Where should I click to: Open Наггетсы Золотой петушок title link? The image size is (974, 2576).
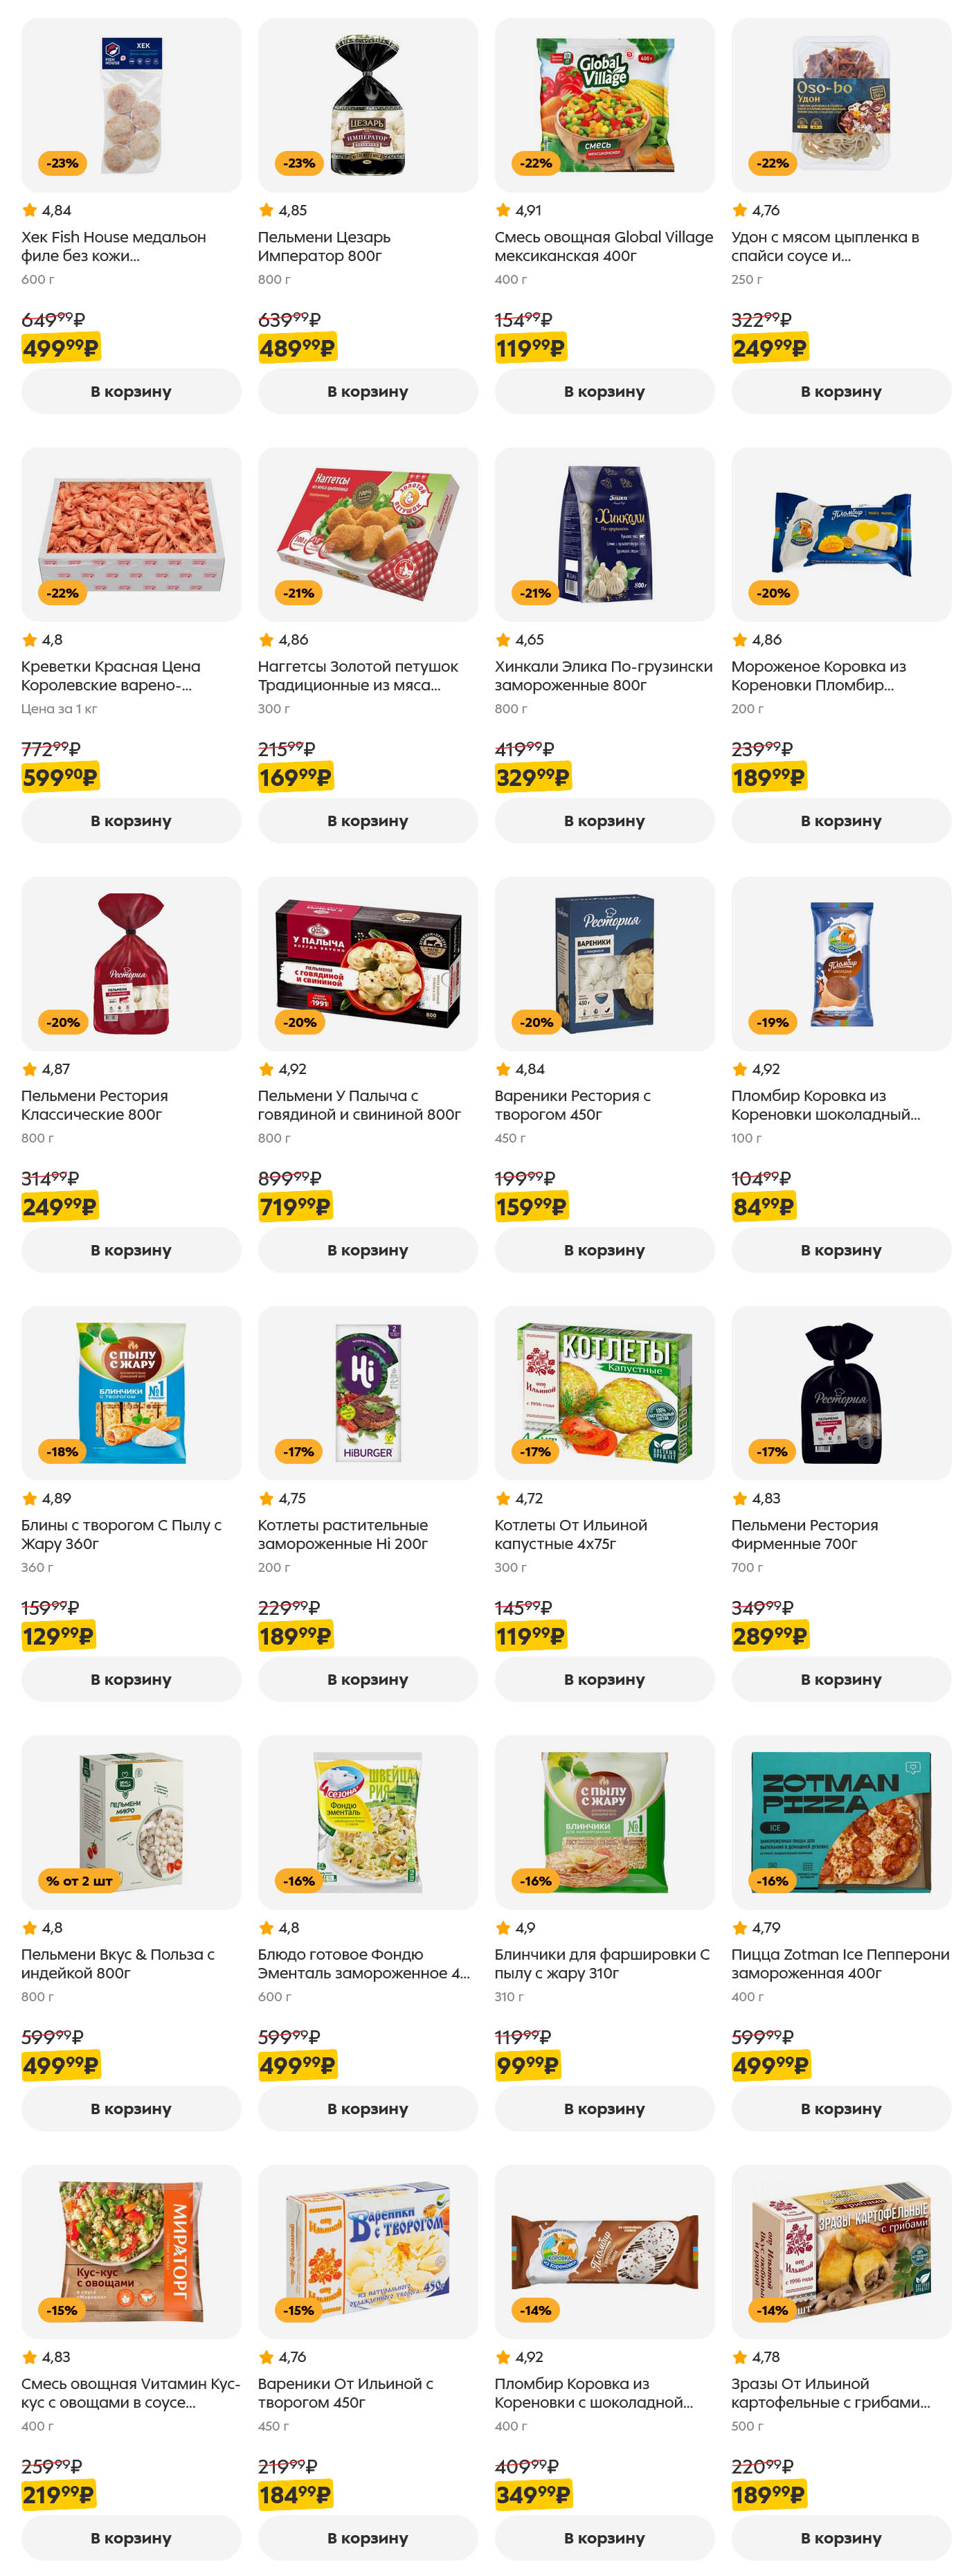tap(357, 675)
